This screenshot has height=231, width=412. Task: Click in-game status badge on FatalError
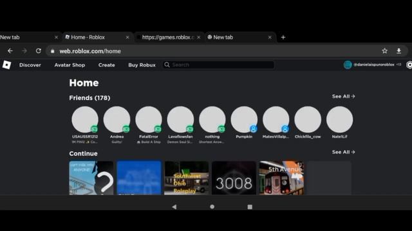click(158, 129)
